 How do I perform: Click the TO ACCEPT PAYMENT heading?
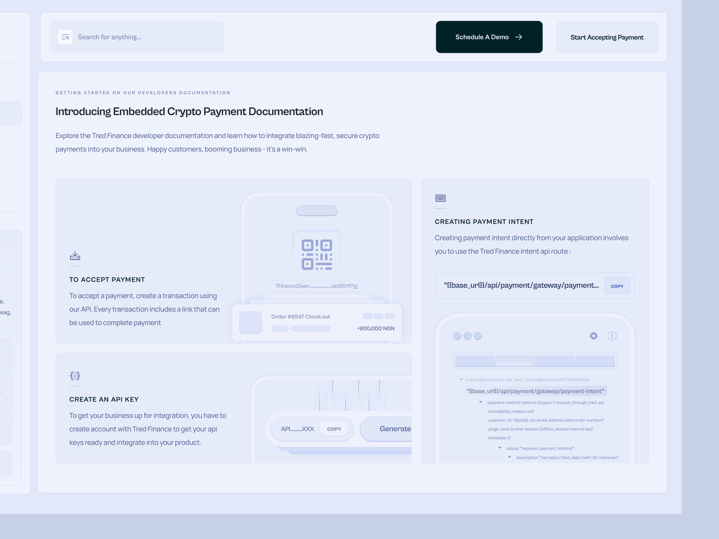click(x=107, y=280)
